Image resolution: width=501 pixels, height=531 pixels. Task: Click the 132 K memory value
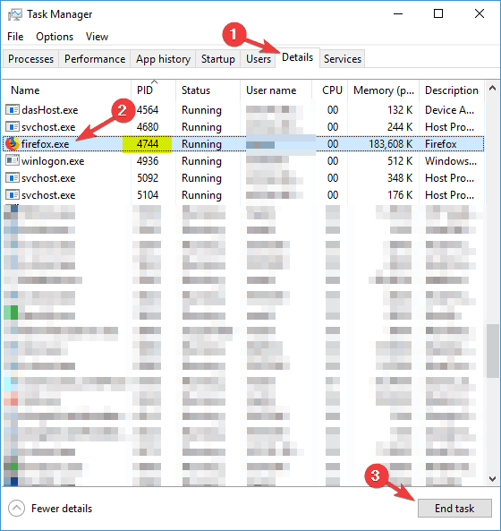[400, 110]
